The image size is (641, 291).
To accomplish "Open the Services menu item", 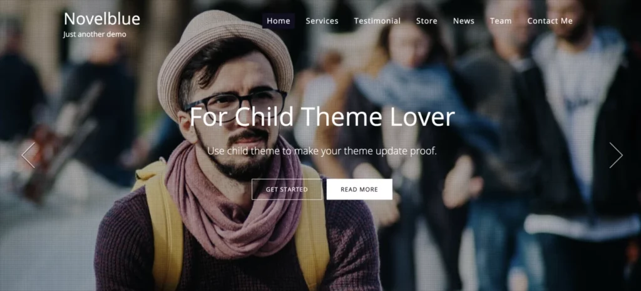I will 322,21.
